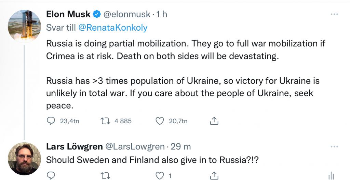This screenshot has height=189, width=350.
Task: Click the Elon Musk display name
Action: pyautogui.click(x=68, y=14)
